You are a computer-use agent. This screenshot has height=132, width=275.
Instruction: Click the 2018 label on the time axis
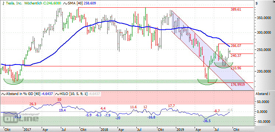(x=104, y=130)
